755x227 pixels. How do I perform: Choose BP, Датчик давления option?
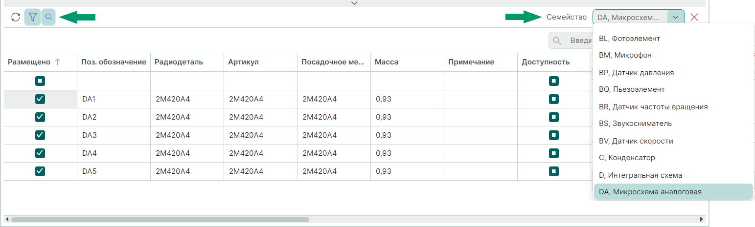pos(673,72)
